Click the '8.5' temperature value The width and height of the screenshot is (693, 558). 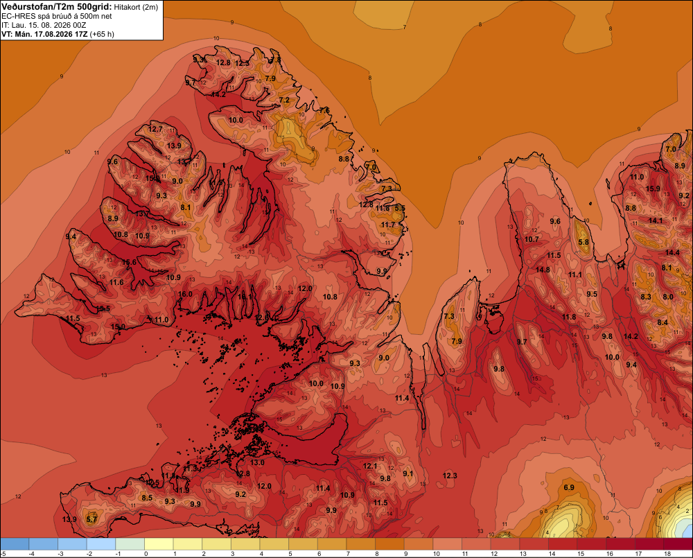pos(147,498)
